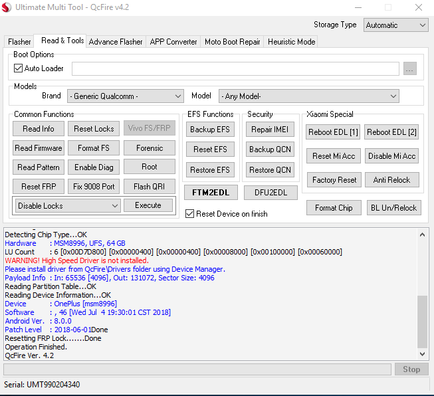Open the Moto Boot Repair tab

click(x=232, y=42)
